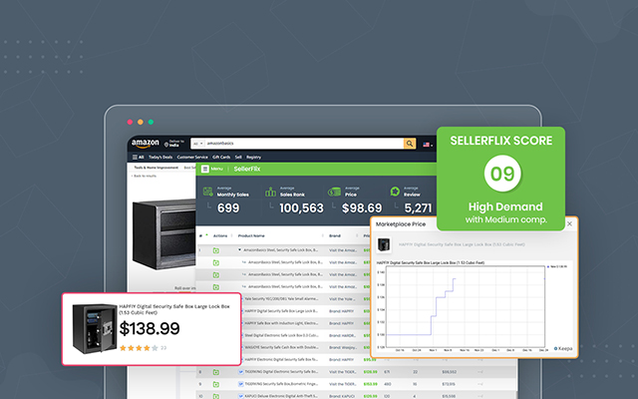Click the Average Sales Rank podium icon
Viewport: 638px width, 399px height.
pyautogui.click(x=270, y=192)
